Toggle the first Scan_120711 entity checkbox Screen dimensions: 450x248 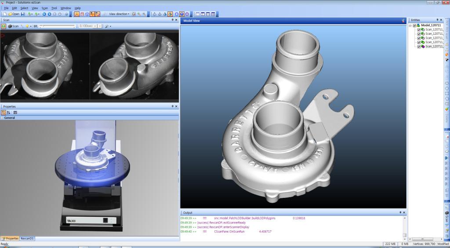pyautogui.click(x=419, y=30)
